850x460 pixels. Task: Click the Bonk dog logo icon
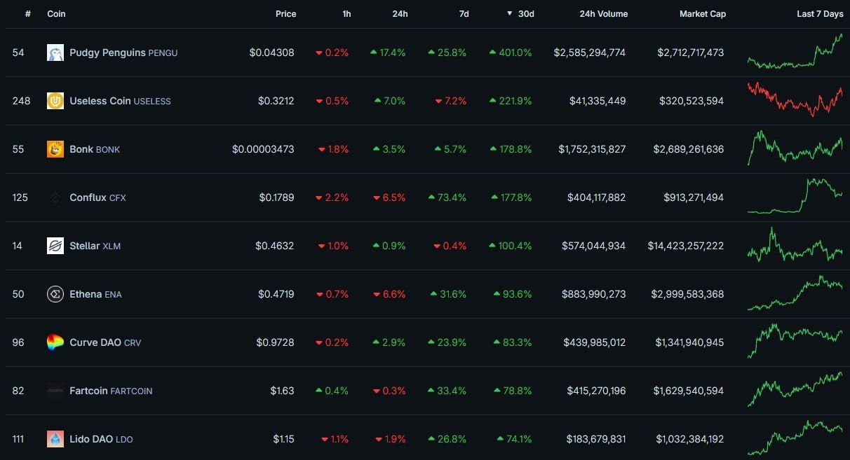coord(55,149)
